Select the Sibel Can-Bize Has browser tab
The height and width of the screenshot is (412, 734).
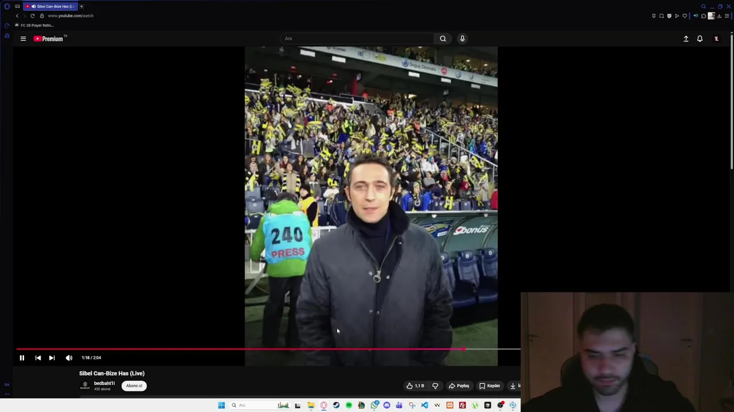50,6
